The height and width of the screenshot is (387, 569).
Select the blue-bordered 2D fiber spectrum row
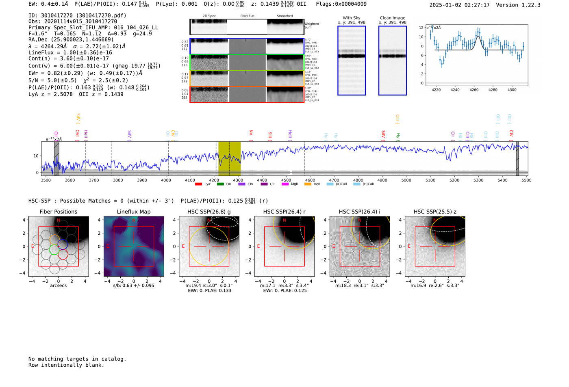pos(247,46)
